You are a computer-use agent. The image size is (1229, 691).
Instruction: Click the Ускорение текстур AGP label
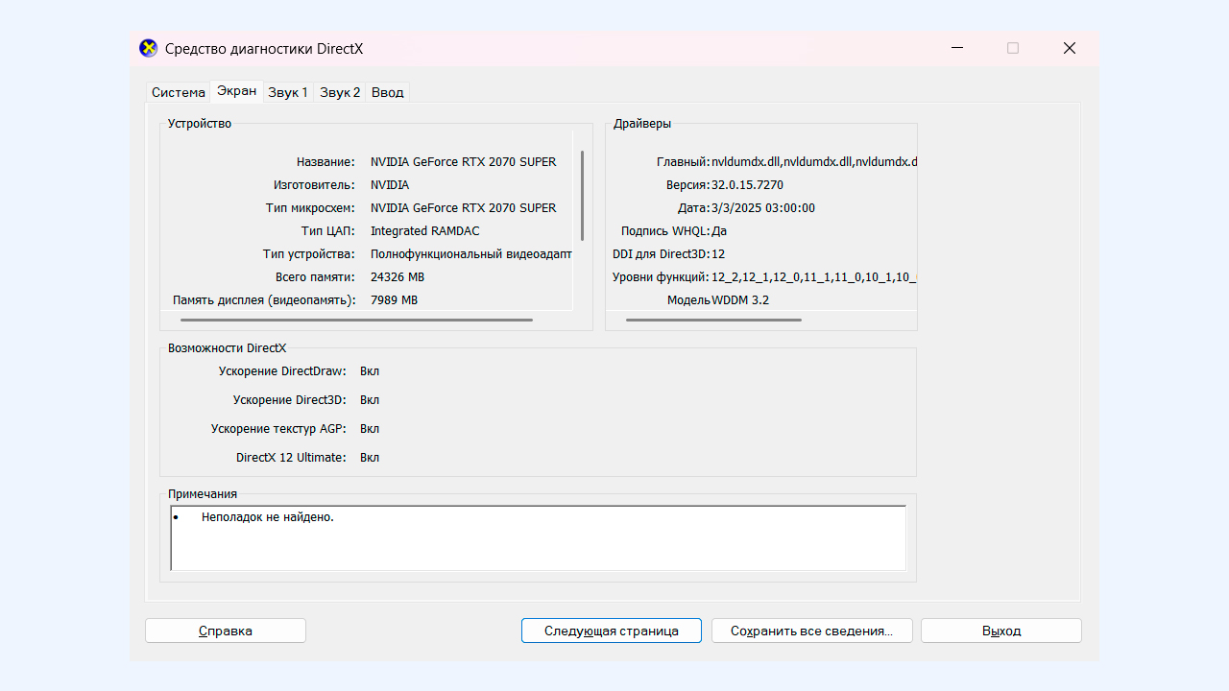(x=278, y=429)
